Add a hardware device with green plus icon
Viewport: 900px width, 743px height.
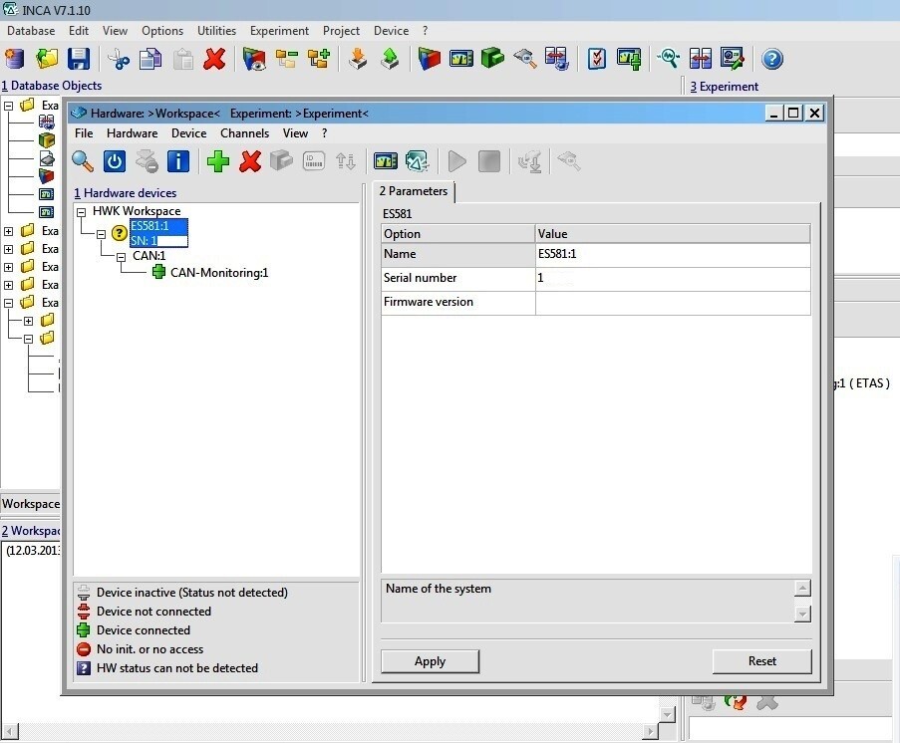coord(218,160)
